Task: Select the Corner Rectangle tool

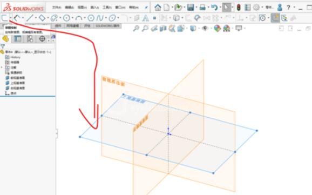Action: pyautogui.click(x=42, y=18)
